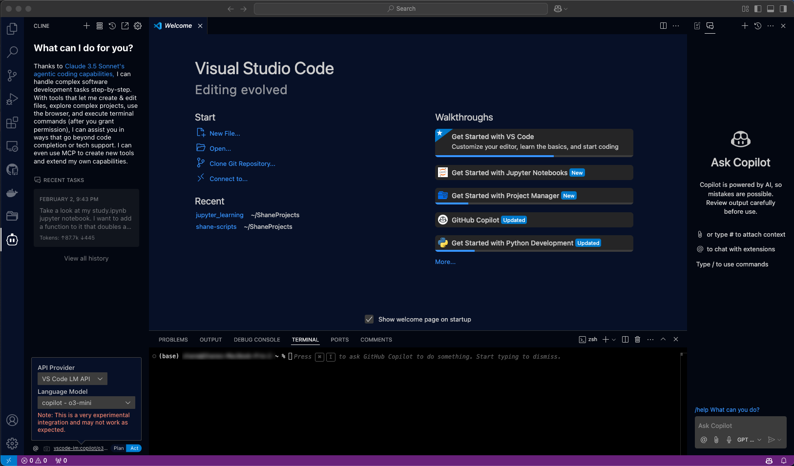Open Language Model dropdown copilot - o3-mini
This screenshot has width=794, height=466.
[86, 403]
